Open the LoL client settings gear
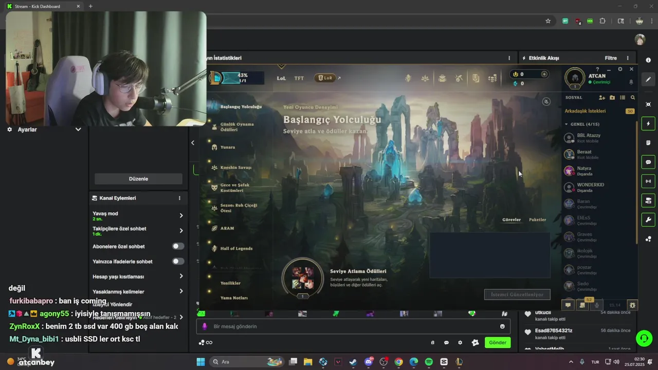 point(620,69)
